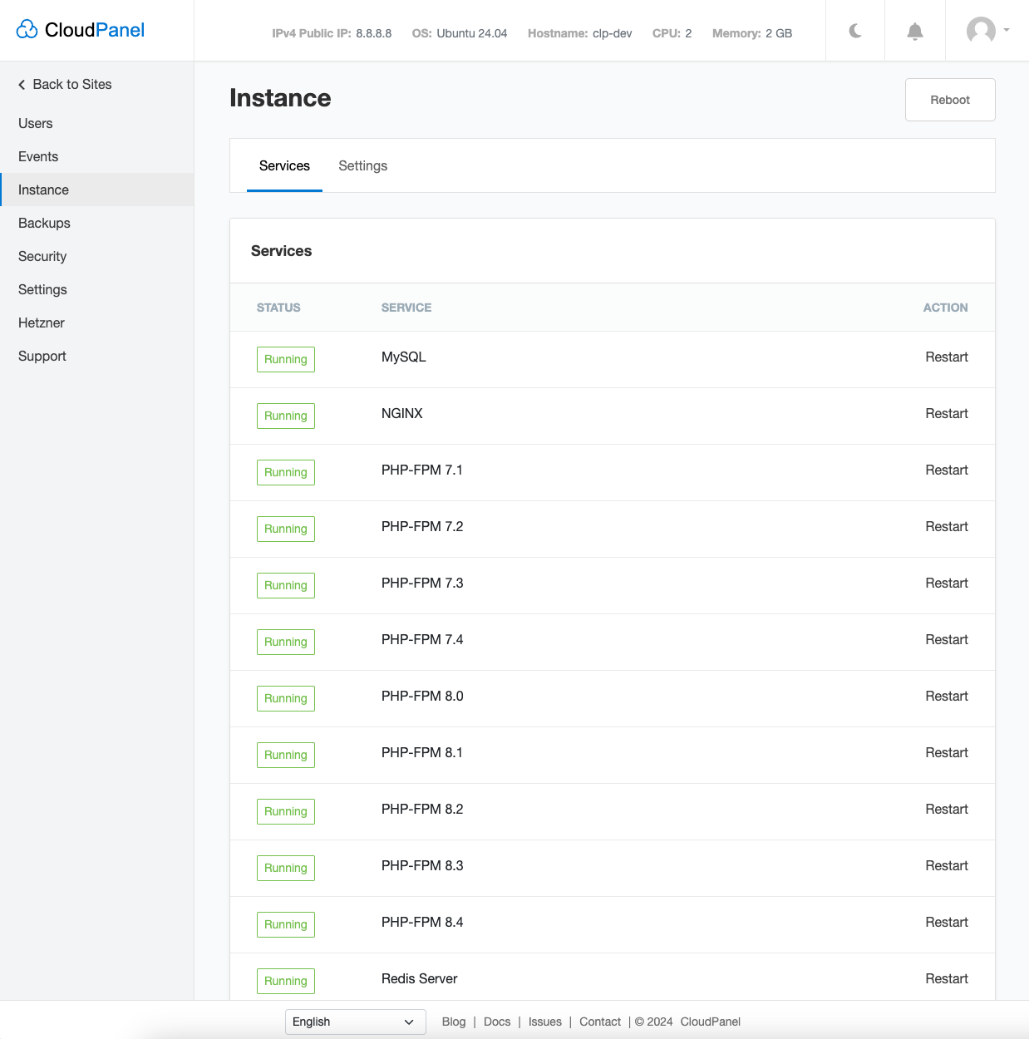Open Events in the sidebar
1029x1039 pixels.
click(38, 156)
